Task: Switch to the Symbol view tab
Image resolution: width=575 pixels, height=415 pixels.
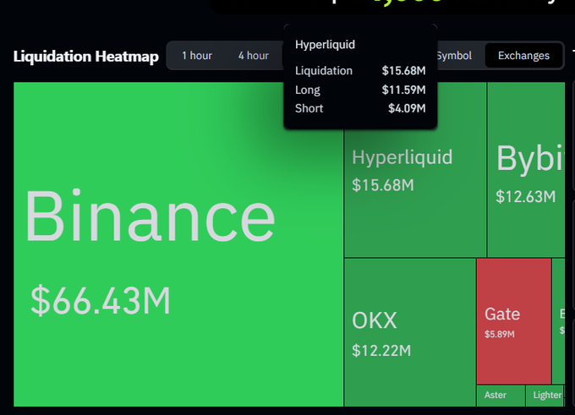Action: click(454, 56)
